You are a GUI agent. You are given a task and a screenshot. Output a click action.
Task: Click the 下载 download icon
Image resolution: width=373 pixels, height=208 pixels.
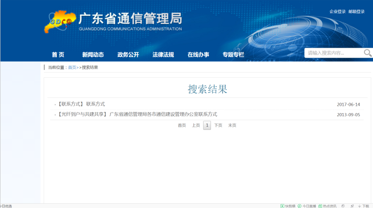(363, 206)
